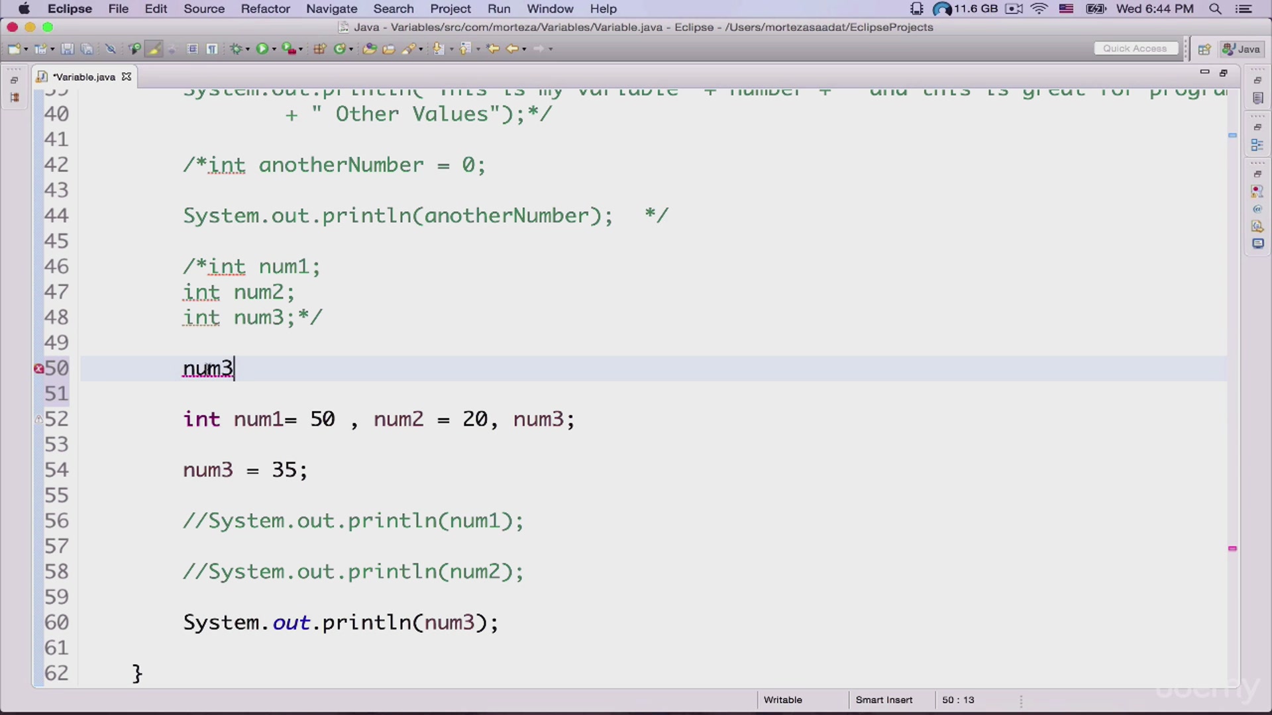Click the Wi-Fi status icon
This screenshot has height=715, width=1272.
click(x=1039, y=9)
